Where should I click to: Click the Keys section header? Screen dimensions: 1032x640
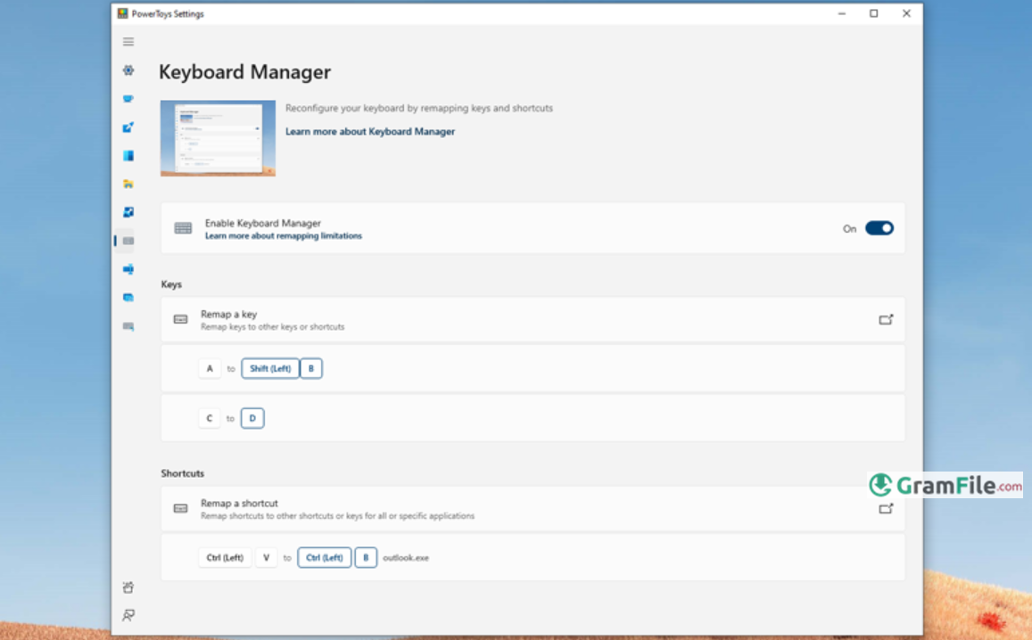point(171,284)
